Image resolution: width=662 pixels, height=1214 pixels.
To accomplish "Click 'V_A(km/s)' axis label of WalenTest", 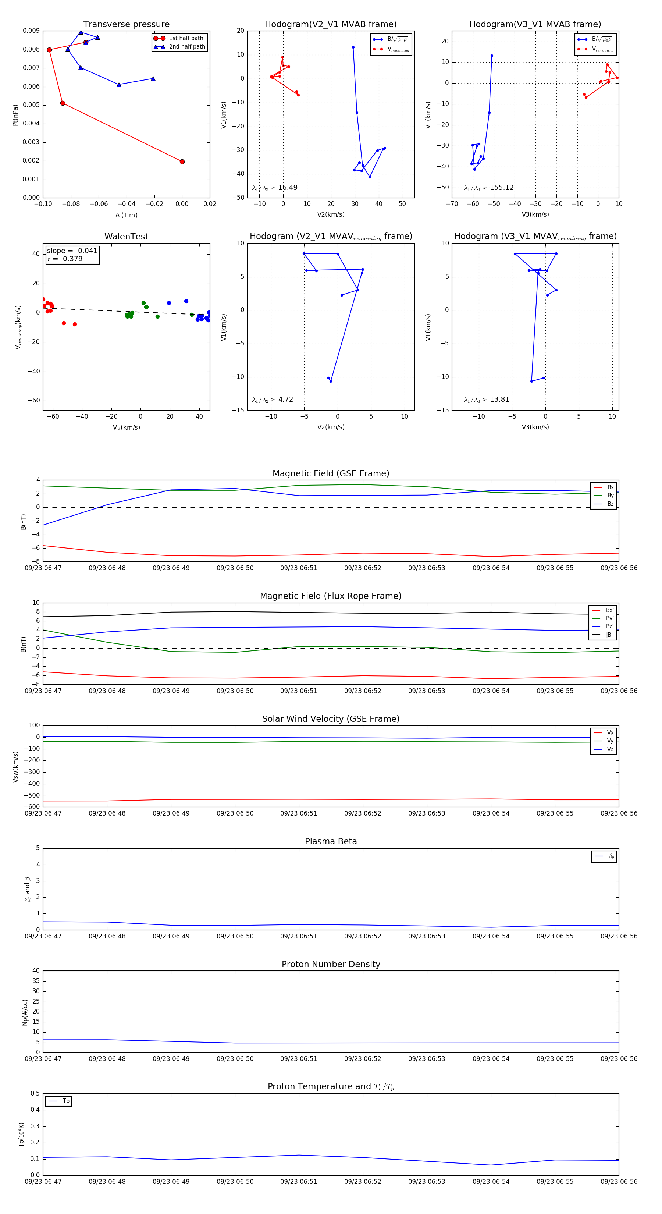I will [126, 427].
